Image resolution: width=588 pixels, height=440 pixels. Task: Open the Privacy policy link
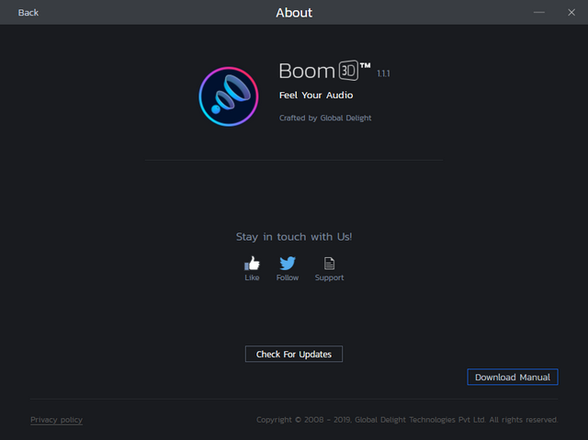click(56, 420)
